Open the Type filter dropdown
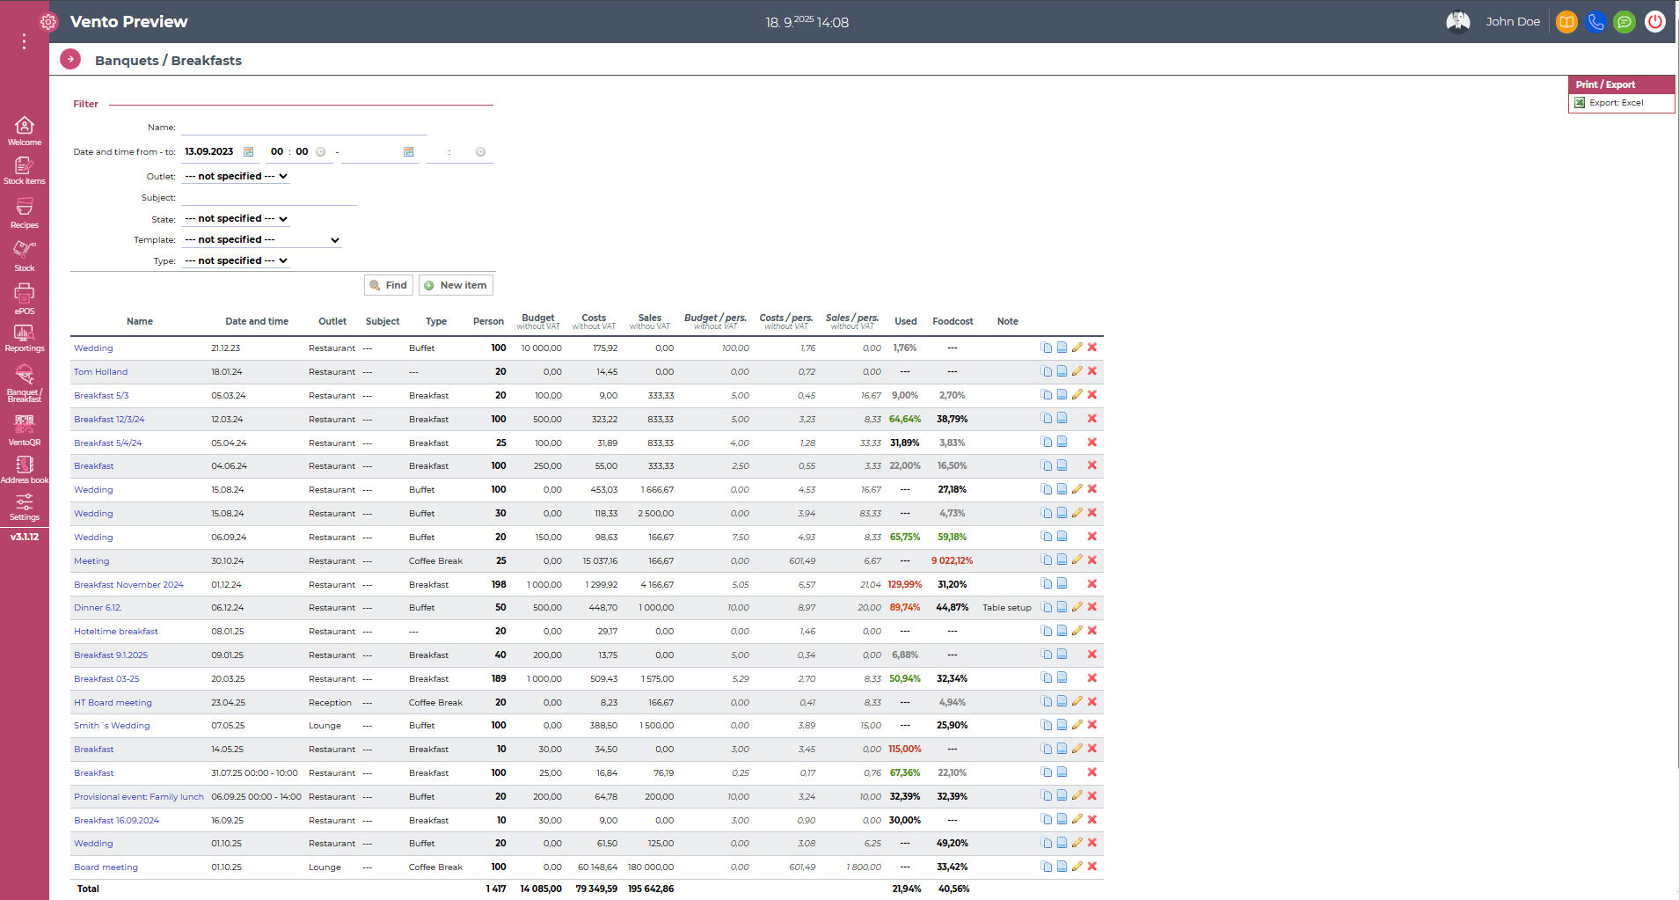 236,261
